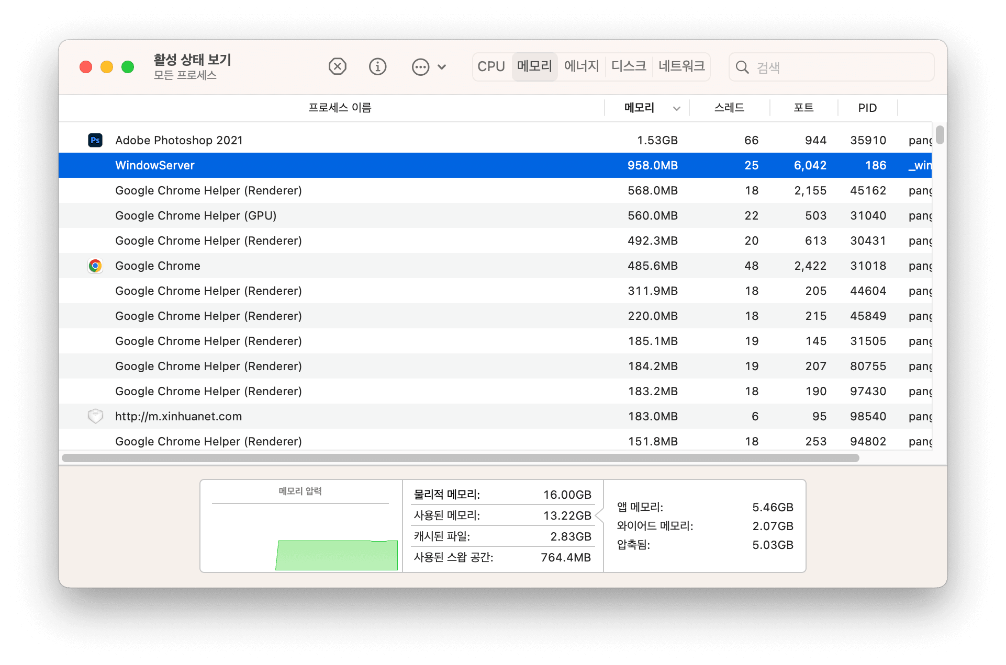Sort by 포트 column header

803,108
